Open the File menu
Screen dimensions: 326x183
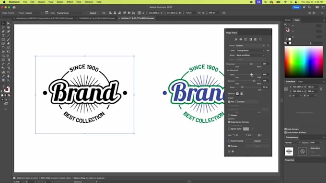tap(25, 2)
